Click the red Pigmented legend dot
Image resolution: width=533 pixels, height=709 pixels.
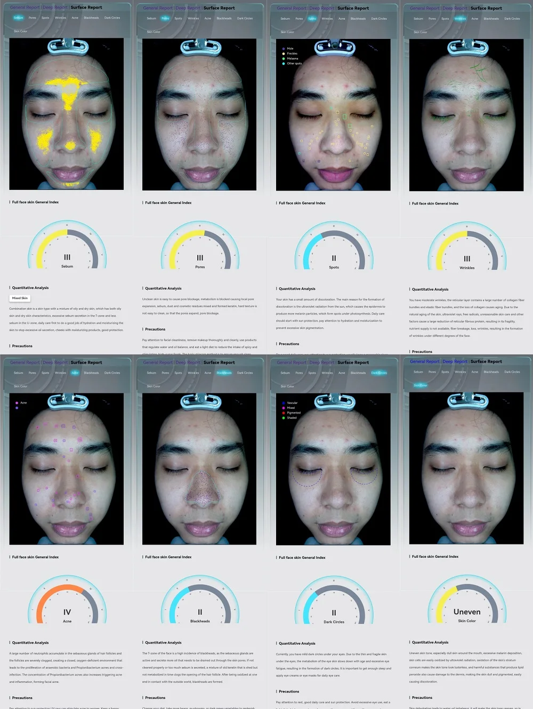point(284,413)
